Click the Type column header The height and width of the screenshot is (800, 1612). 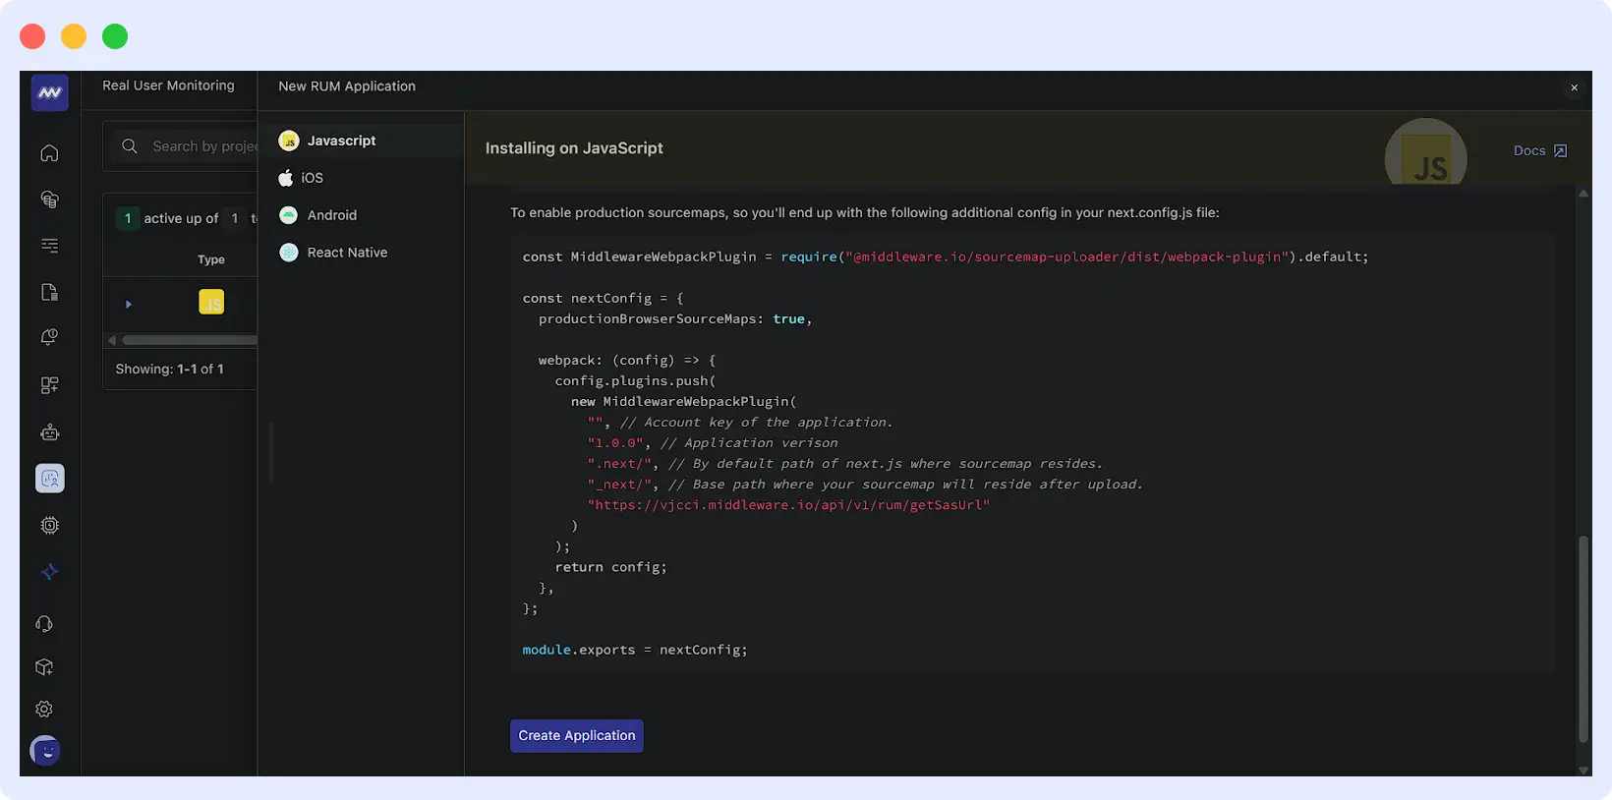tap(211, 259)
